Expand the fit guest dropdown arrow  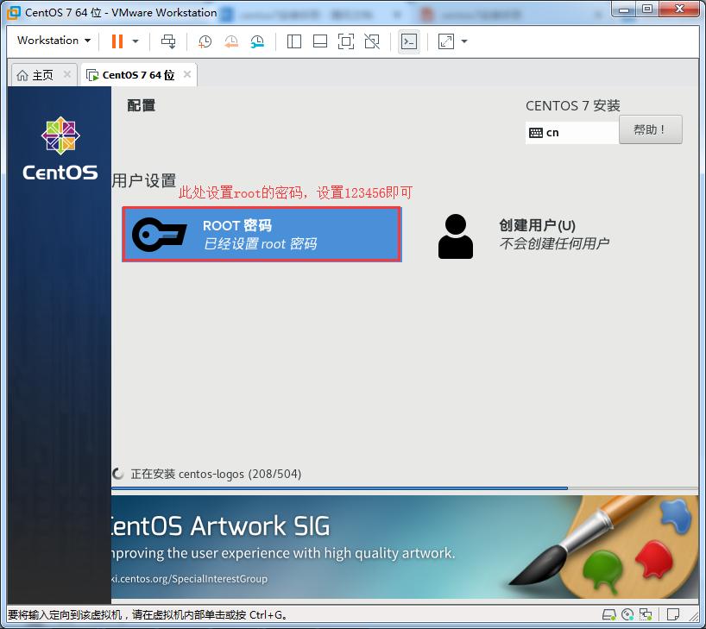click(x=463, y=41)
